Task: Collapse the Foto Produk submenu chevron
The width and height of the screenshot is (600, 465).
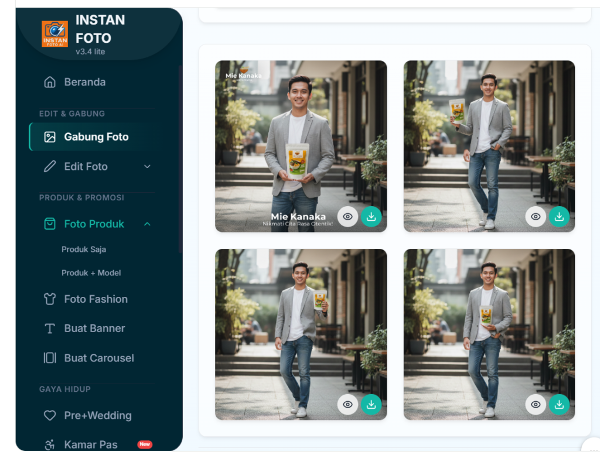Action: tap(147, 224)
